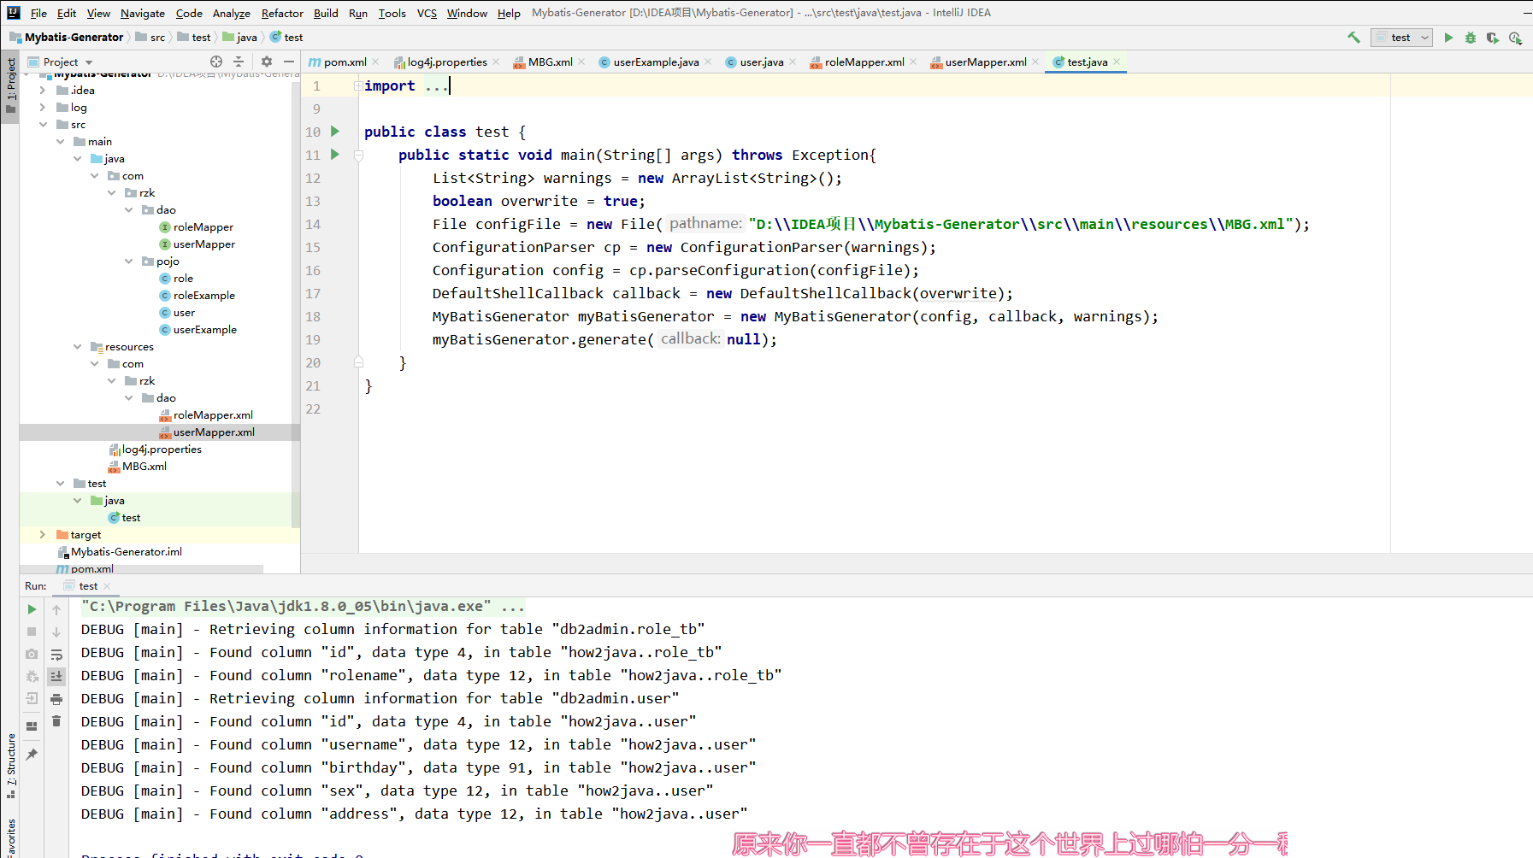
Task: Clear all console output with trash icon
Action: (56, 720)
